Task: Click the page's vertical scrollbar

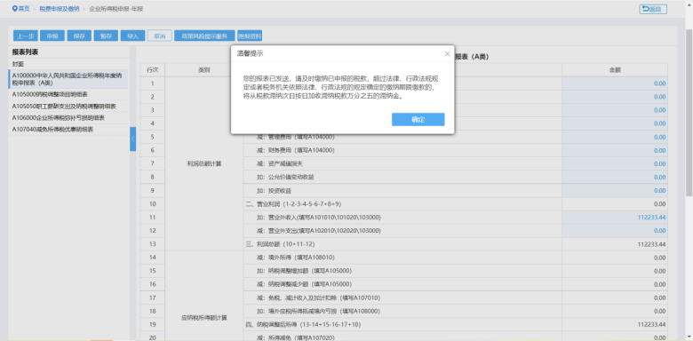Action: coord(689,113)
